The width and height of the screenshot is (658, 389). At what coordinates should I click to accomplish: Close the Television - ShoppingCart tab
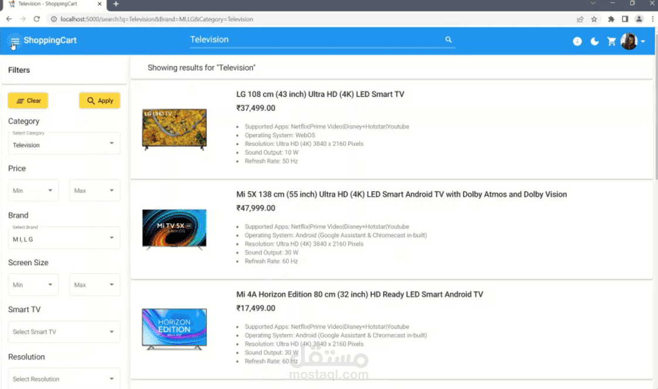[100, 4]
